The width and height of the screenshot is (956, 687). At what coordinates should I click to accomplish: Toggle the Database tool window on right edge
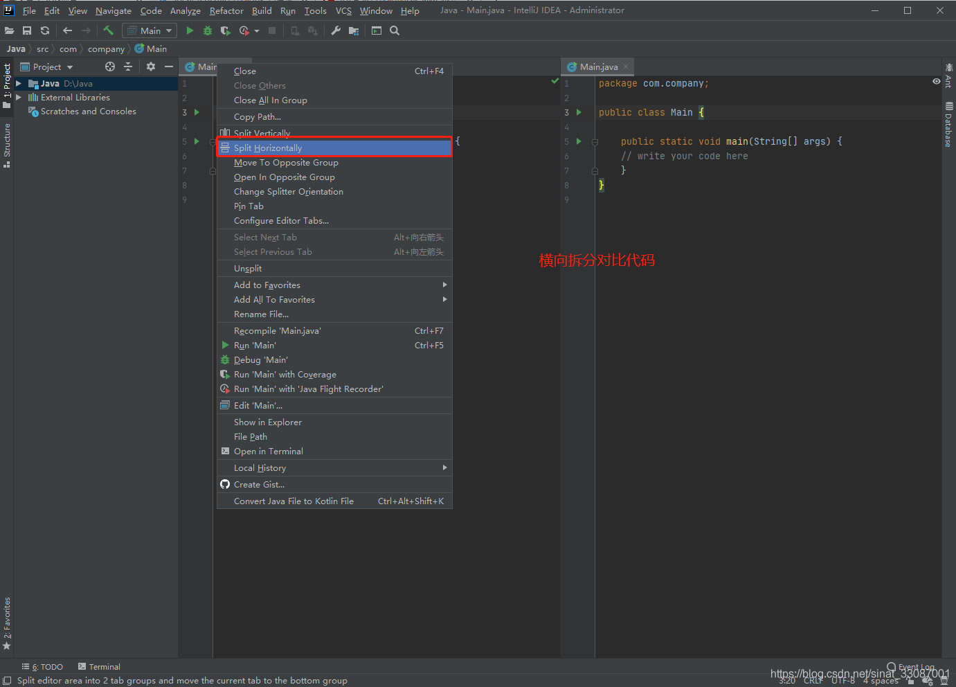click(948, 125)
